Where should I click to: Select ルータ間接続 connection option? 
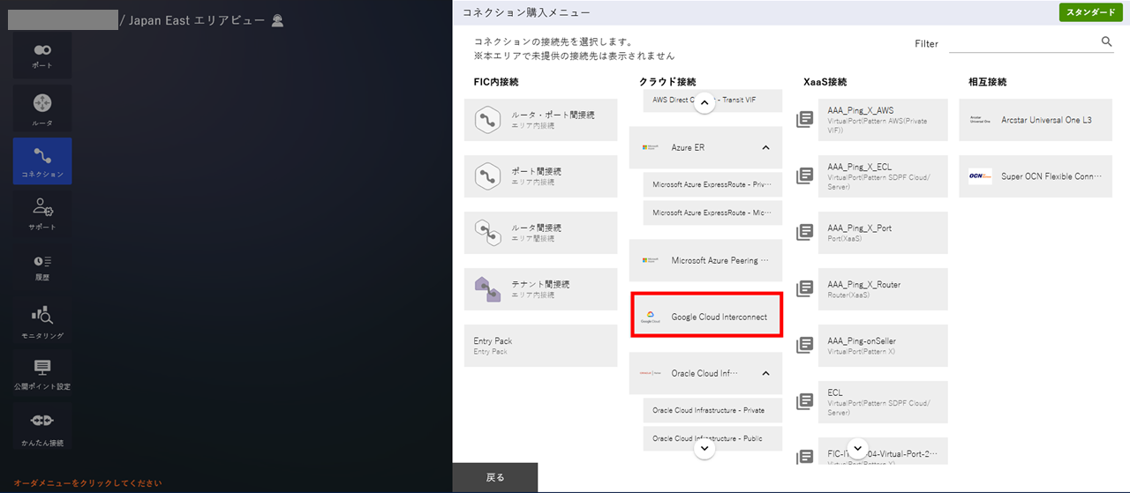coord(541,233)
